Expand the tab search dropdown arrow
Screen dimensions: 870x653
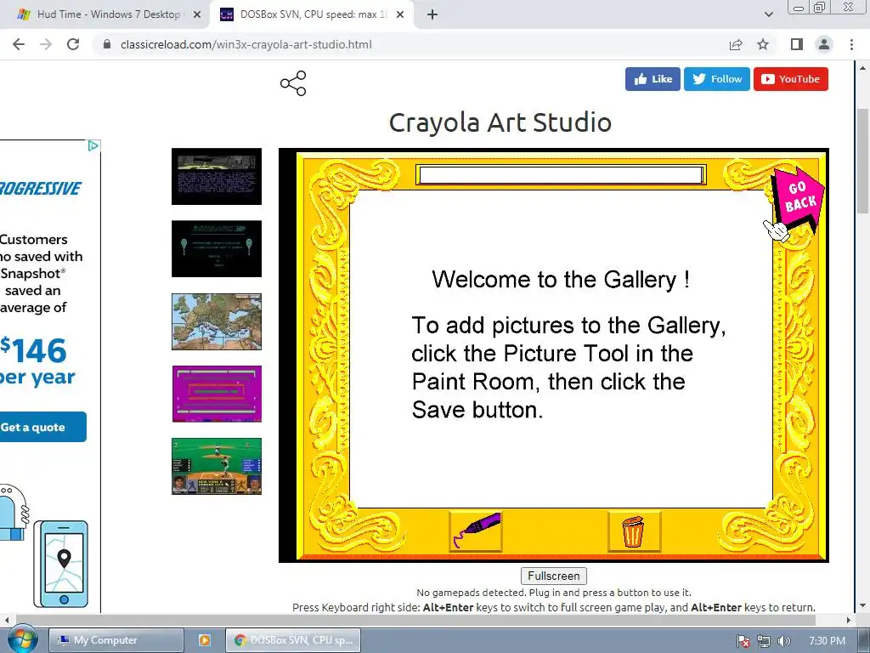coord(768,14)
